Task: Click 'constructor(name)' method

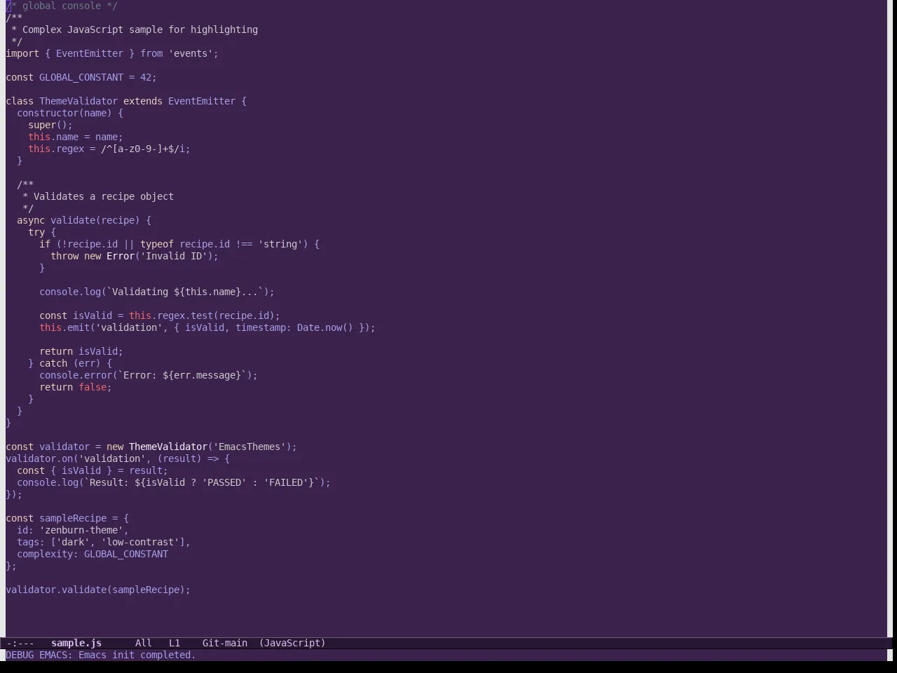Action: (x=64, y=113)
